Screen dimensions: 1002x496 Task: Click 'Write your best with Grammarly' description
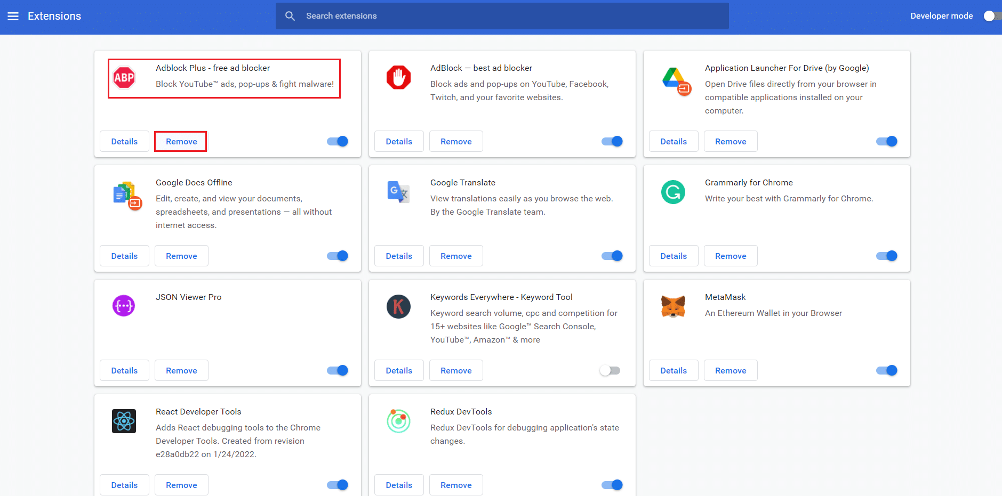(789, 199)
